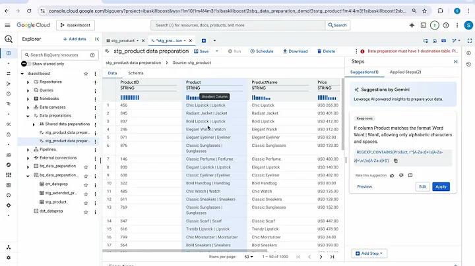Jump to first page of rows
The image size is (475, 266).
pos(298,257)
